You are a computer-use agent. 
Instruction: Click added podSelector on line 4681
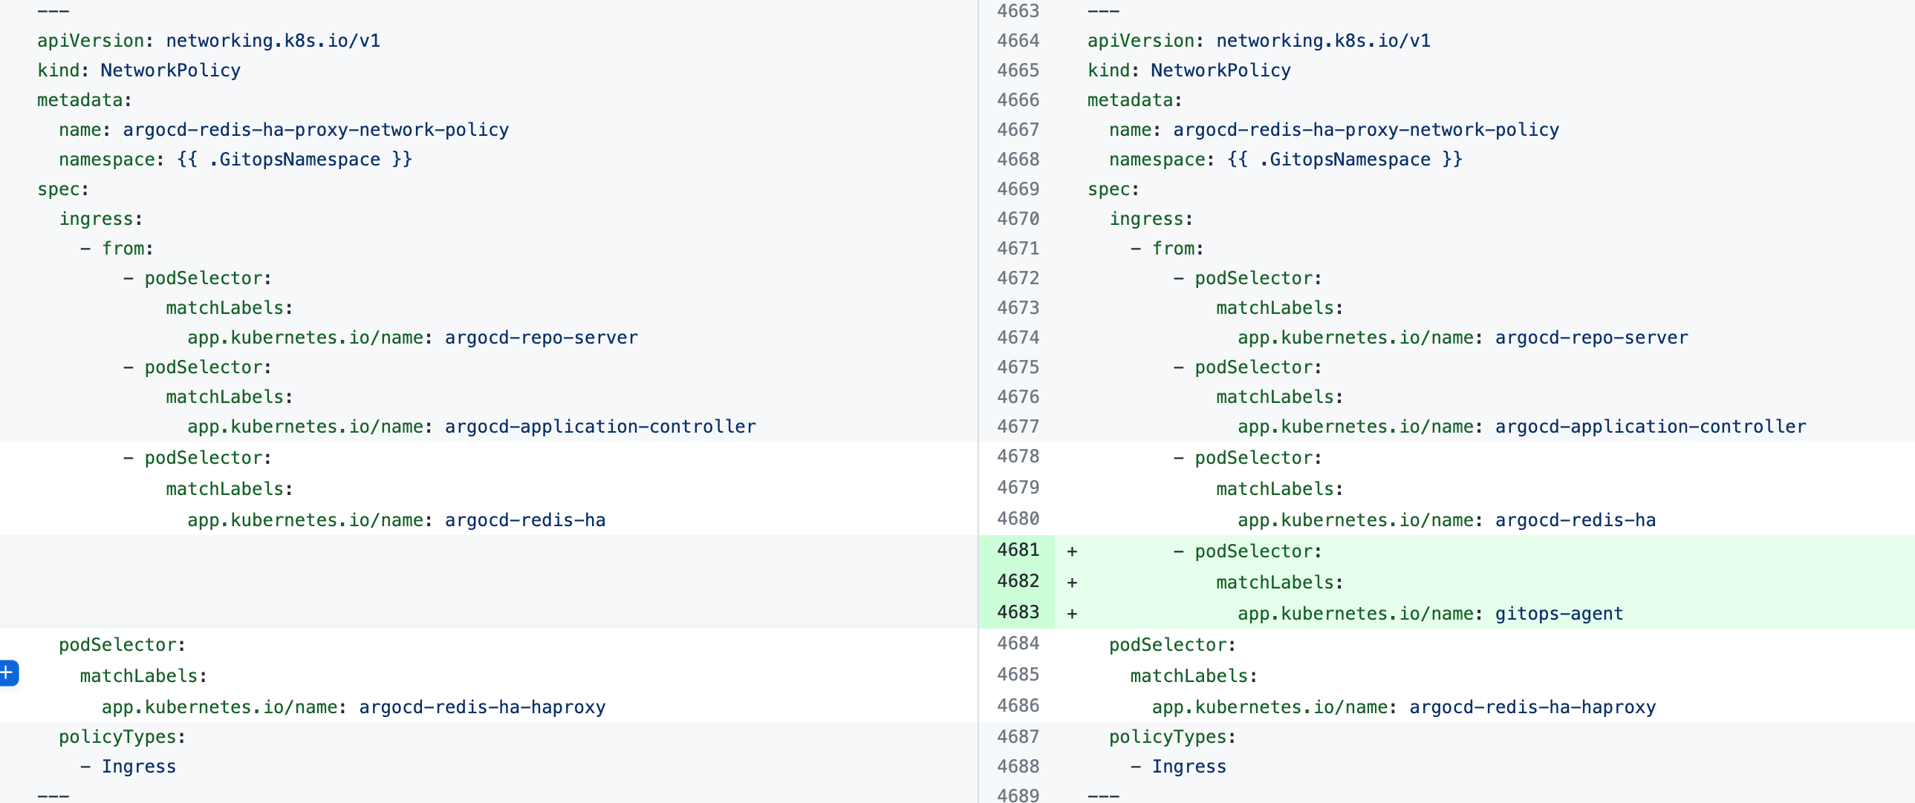click(x=1257, y=551)
